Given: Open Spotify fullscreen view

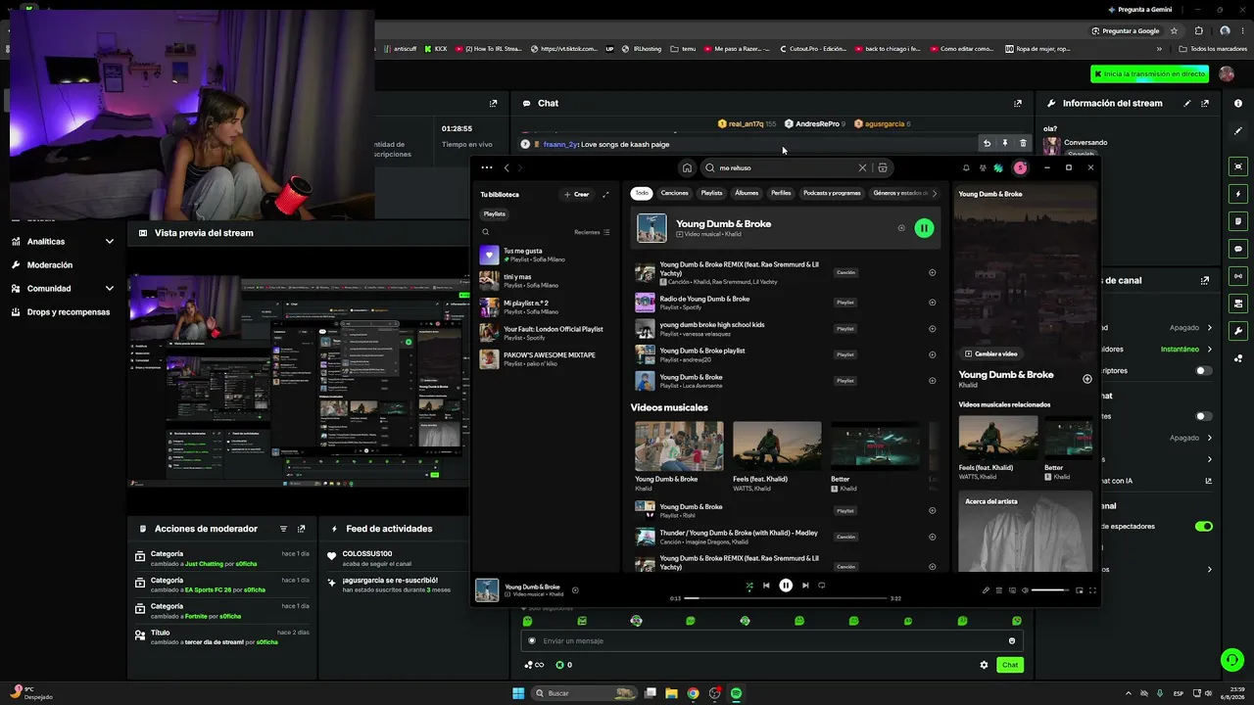Looking at the screenshot, I should [x=1092, y=590].
